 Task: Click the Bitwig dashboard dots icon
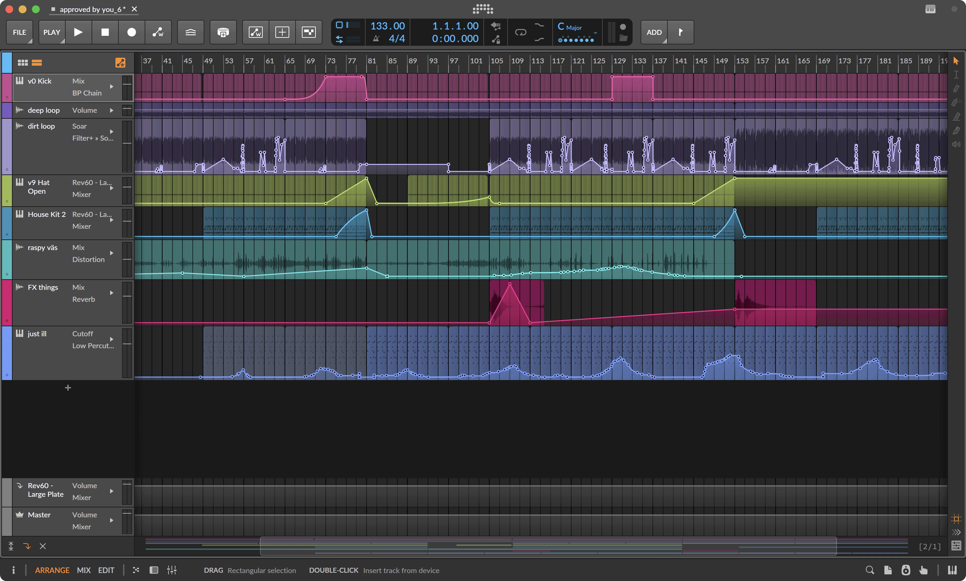[482, 9]
